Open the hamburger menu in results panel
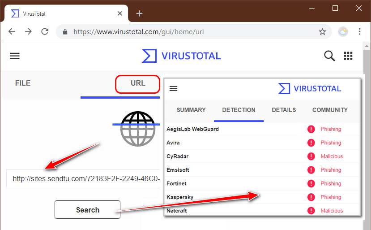Screen dimensions: 371x230 tap(173, 89)
